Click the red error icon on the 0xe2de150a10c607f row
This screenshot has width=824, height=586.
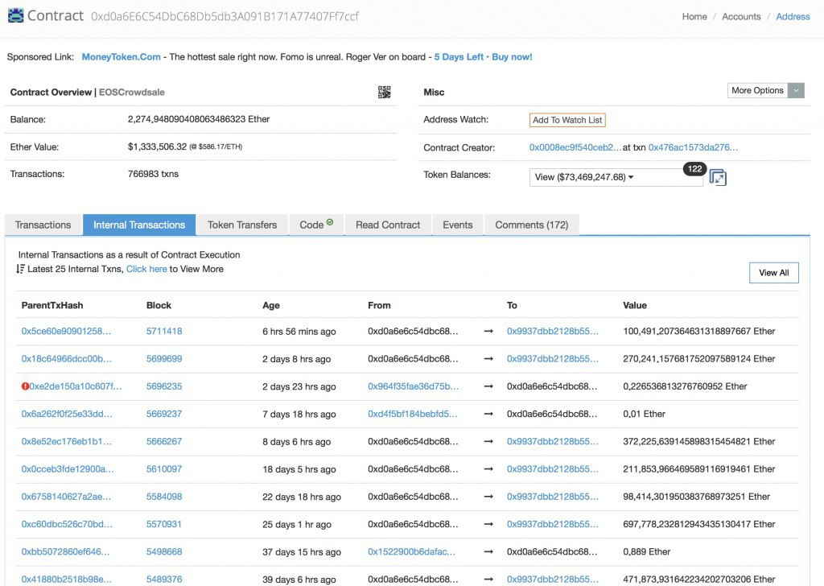click(25, 386)
